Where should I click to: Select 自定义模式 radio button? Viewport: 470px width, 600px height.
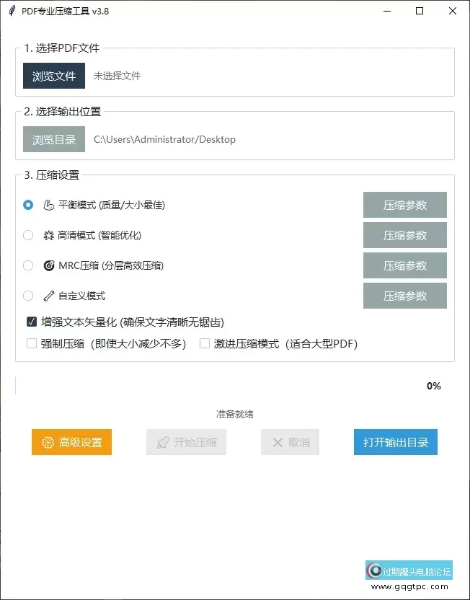(28, 296)
